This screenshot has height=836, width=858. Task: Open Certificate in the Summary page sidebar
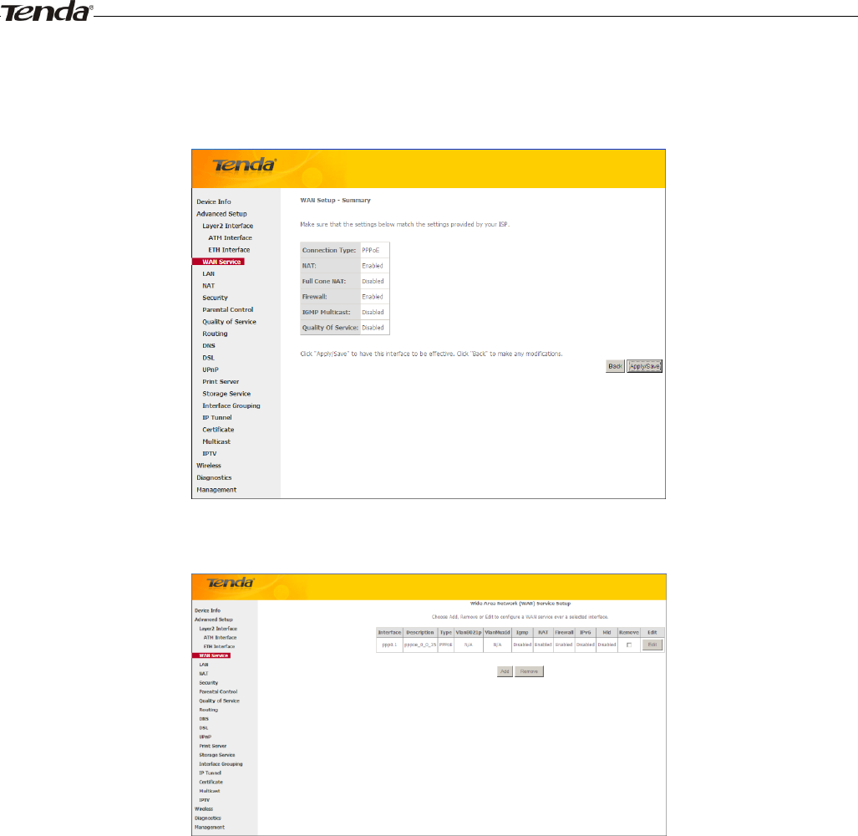point(218,429)
